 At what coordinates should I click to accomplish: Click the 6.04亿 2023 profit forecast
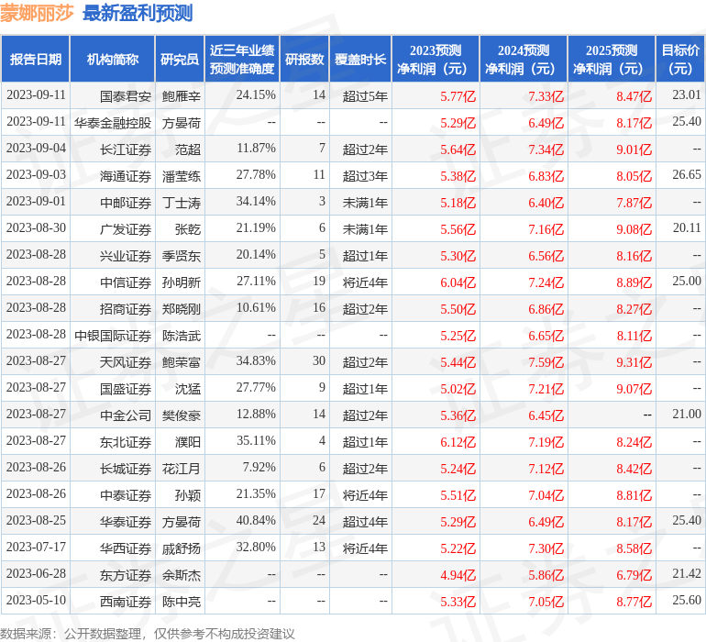point(458,282)
